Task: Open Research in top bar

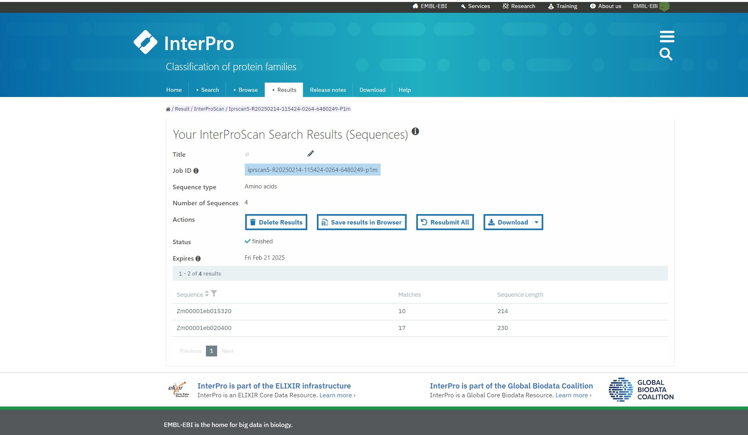Action: tap(519, 6)
